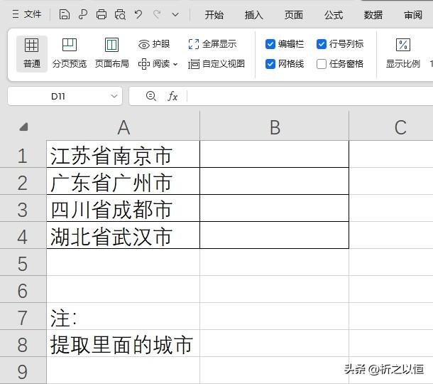
Task: Select cell containing 提取里面的城市
Action: (124, 343)
